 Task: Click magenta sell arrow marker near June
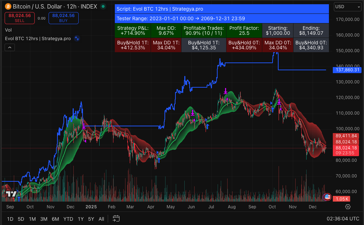click(x=192, y=113)
